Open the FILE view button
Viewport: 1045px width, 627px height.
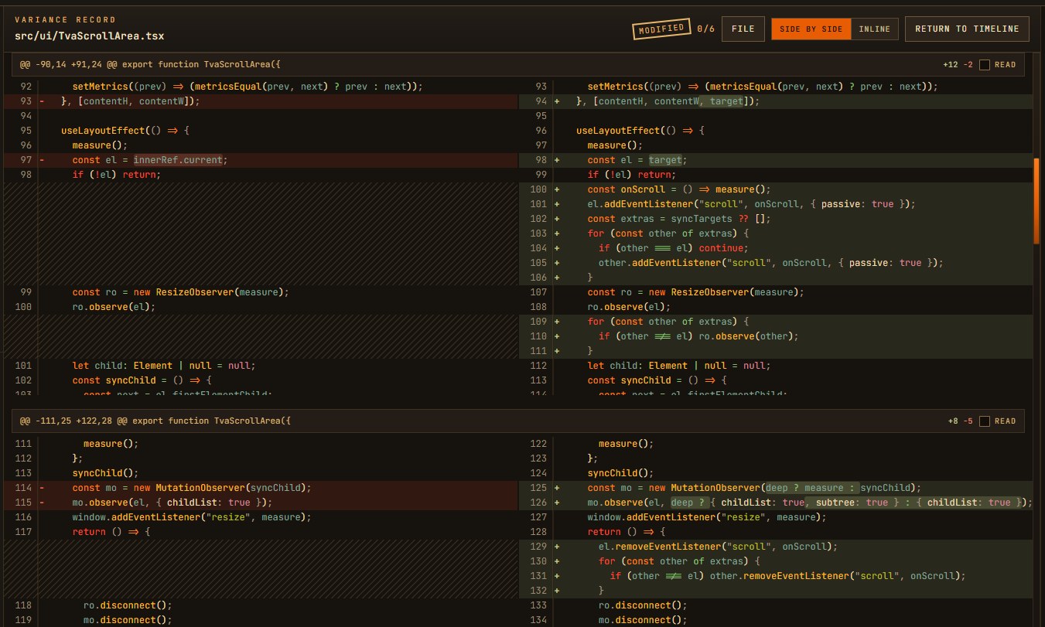743,29
